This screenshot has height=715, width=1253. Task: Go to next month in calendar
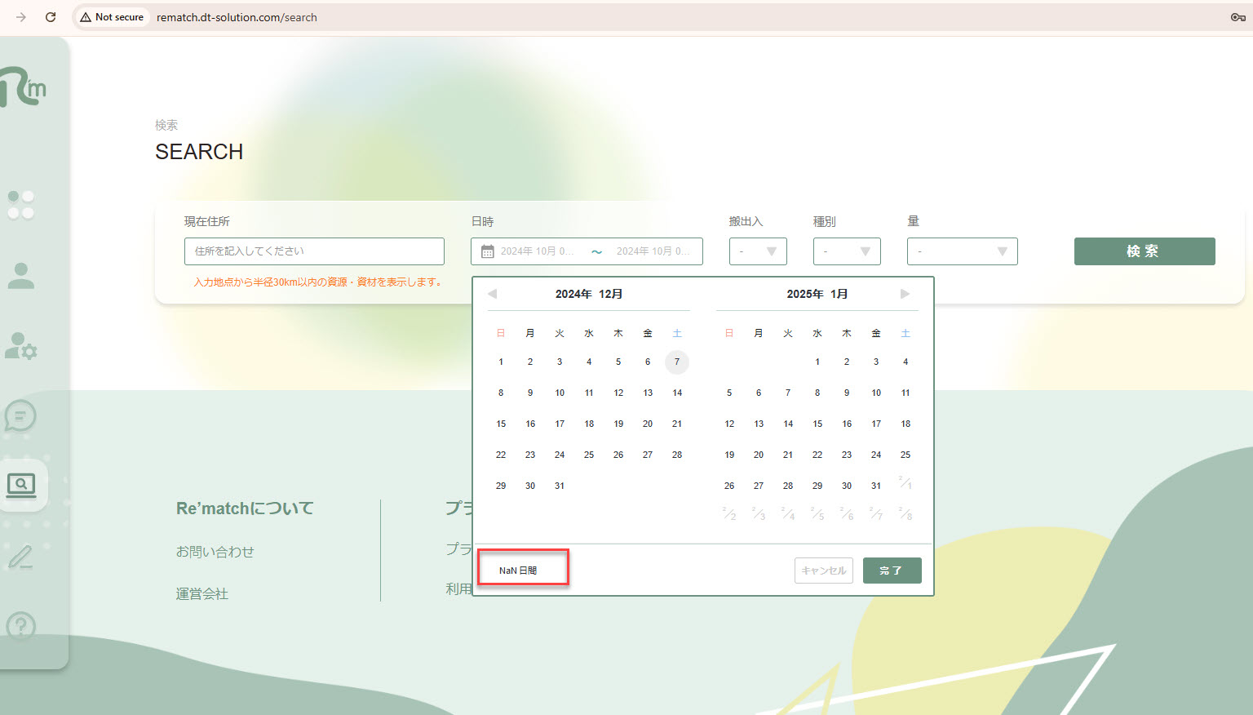pyautogui.click(x=905, y=294)
